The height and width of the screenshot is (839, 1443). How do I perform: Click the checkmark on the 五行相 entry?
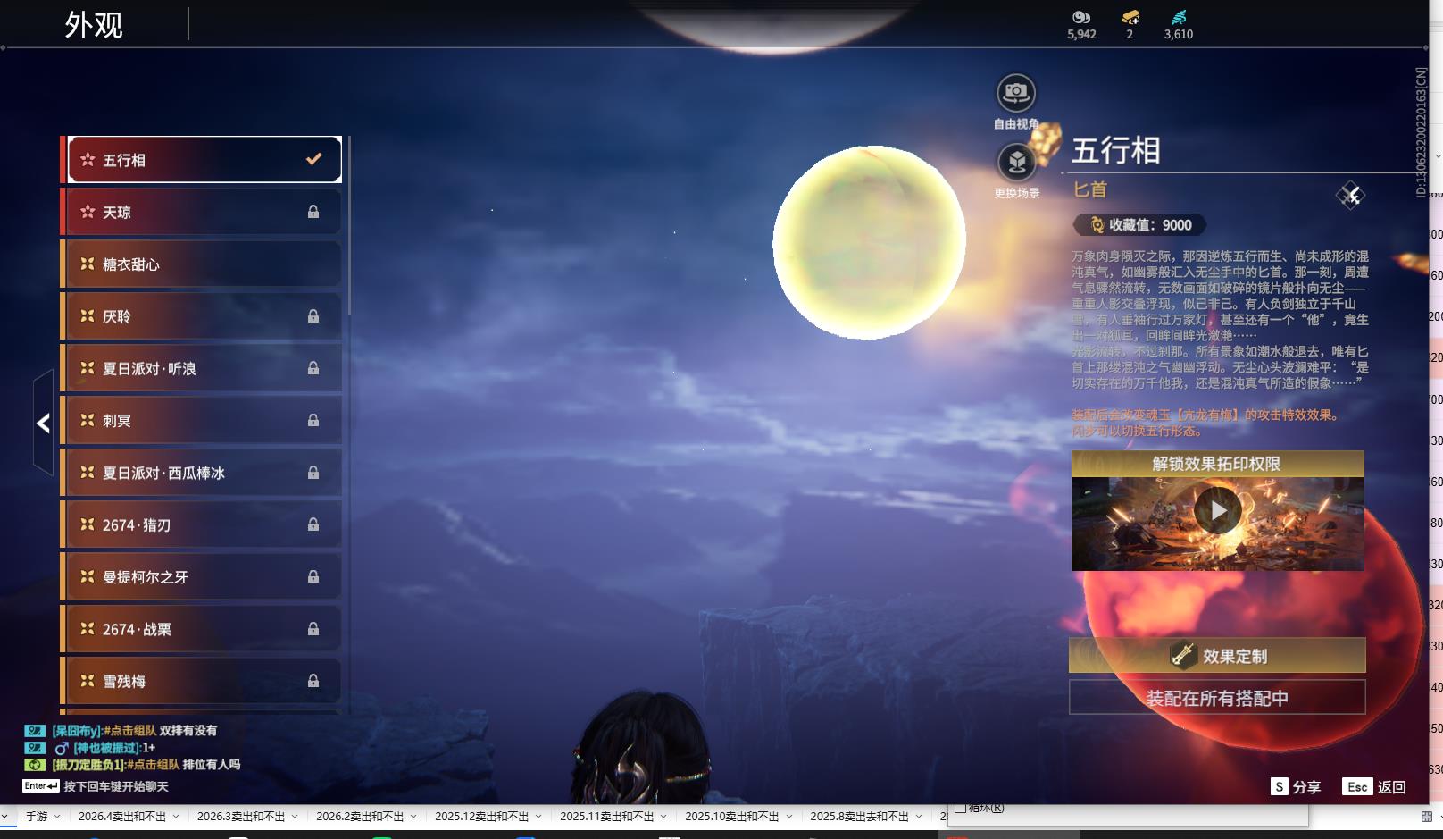[313, 159]
